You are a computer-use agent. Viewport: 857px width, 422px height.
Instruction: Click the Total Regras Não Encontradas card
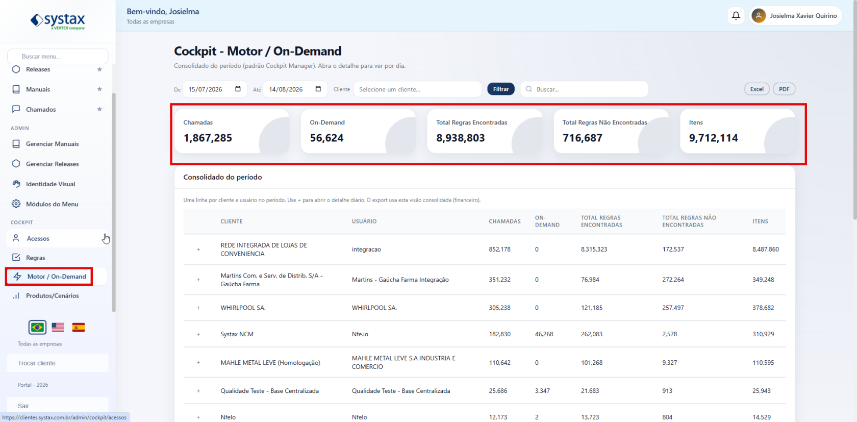pyautogui.click(x=611, y=131)
